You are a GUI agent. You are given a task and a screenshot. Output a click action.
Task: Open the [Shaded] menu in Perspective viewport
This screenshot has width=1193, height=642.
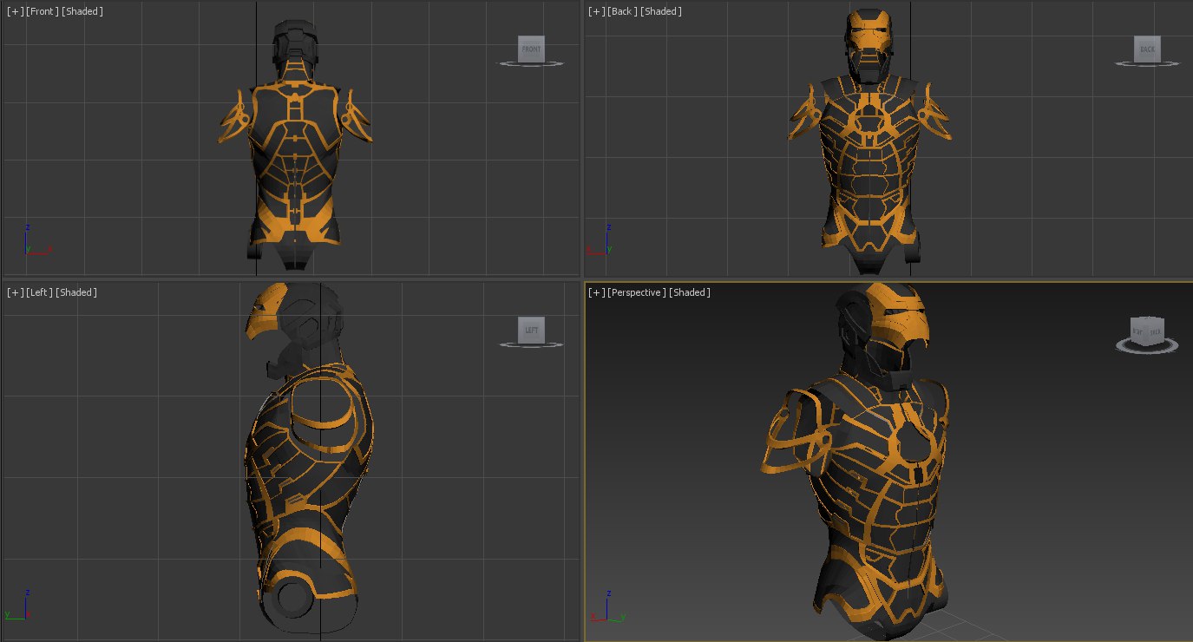click(690, 293)
